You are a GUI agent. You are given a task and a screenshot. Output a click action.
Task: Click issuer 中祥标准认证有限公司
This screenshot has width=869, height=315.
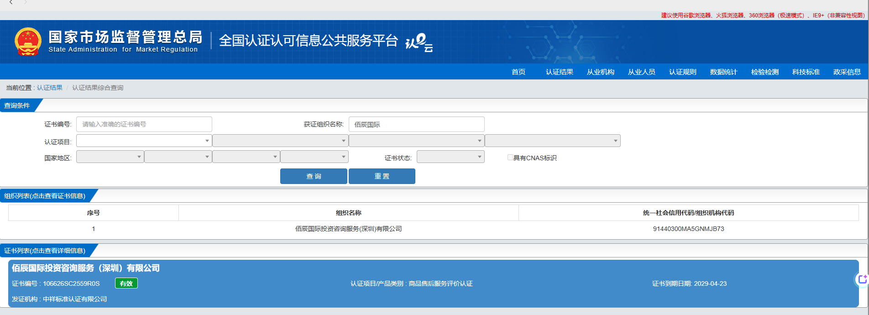[75, 299]
